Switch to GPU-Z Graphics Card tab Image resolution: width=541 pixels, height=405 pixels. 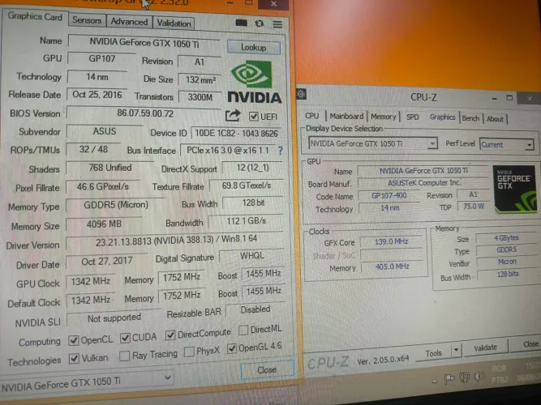[x=35, y=16]
